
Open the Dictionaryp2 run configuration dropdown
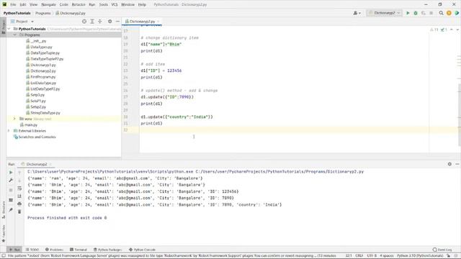click(x=384, y=13)
